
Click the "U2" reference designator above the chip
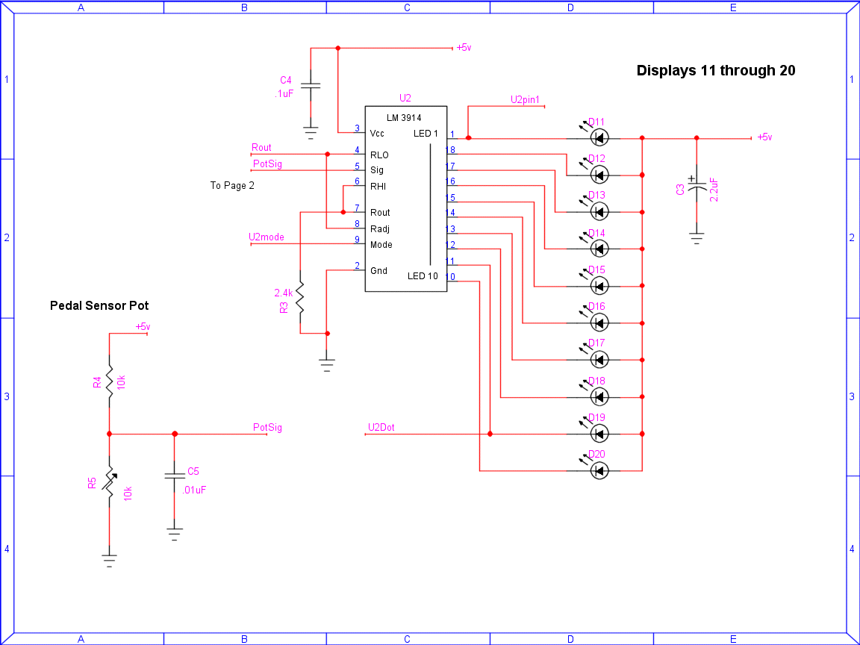405,99
